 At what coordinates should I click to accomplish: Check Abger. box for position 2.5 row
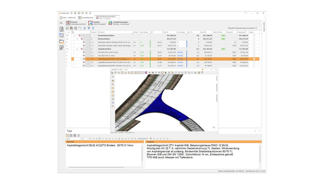254,66
